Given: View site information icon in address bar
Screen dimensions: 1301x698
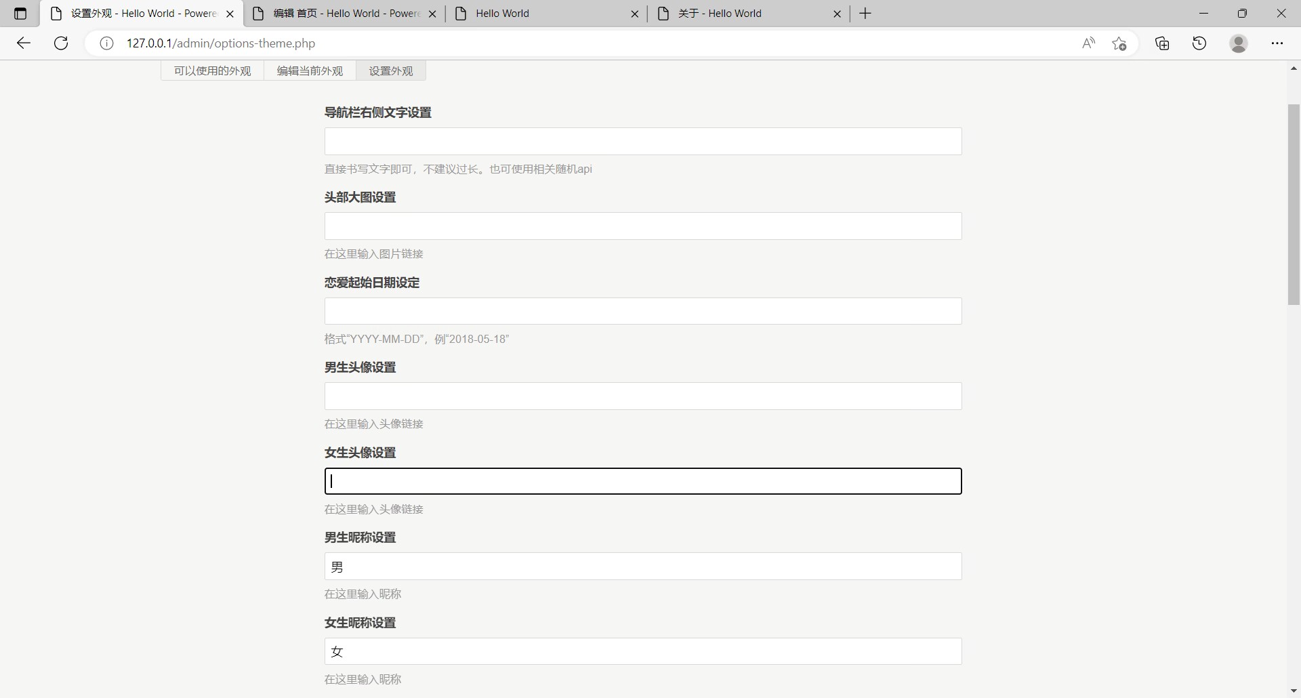Looking at the screenshot, I should 106,43.
